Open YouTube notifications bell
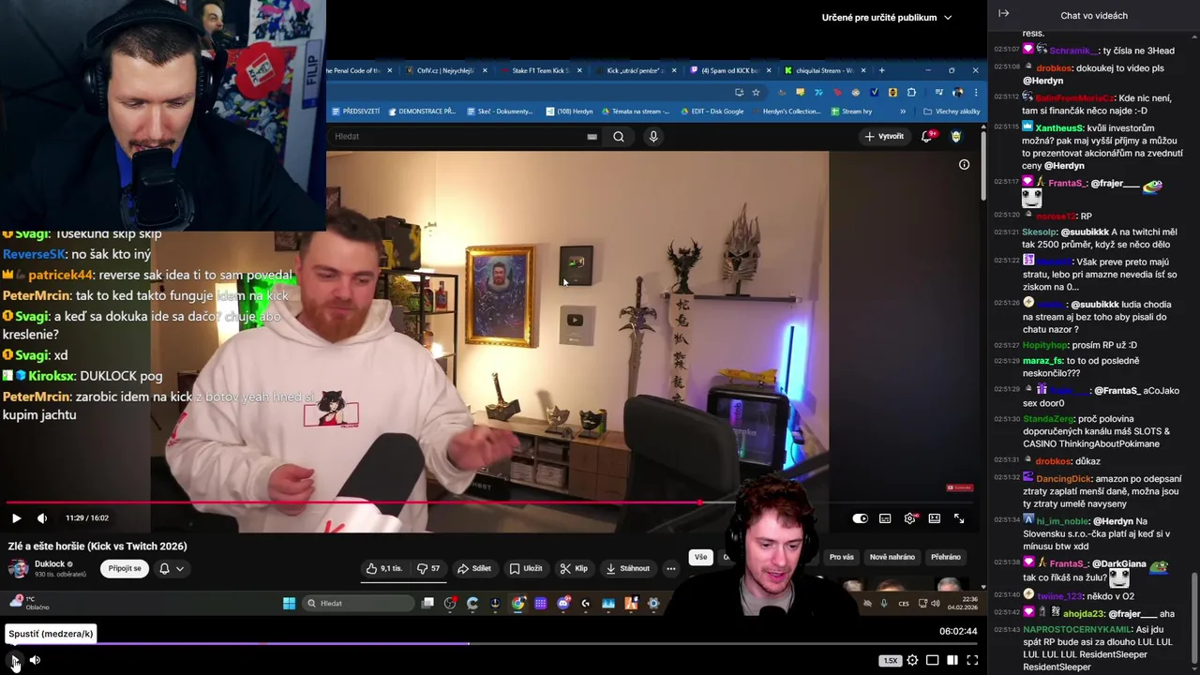The height and width of the screenshot is (675, 1200). pos(927,137)
